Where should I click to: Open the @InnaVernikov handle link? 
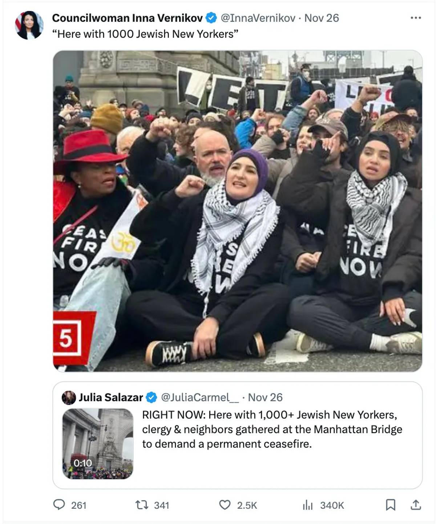point(258,18)
